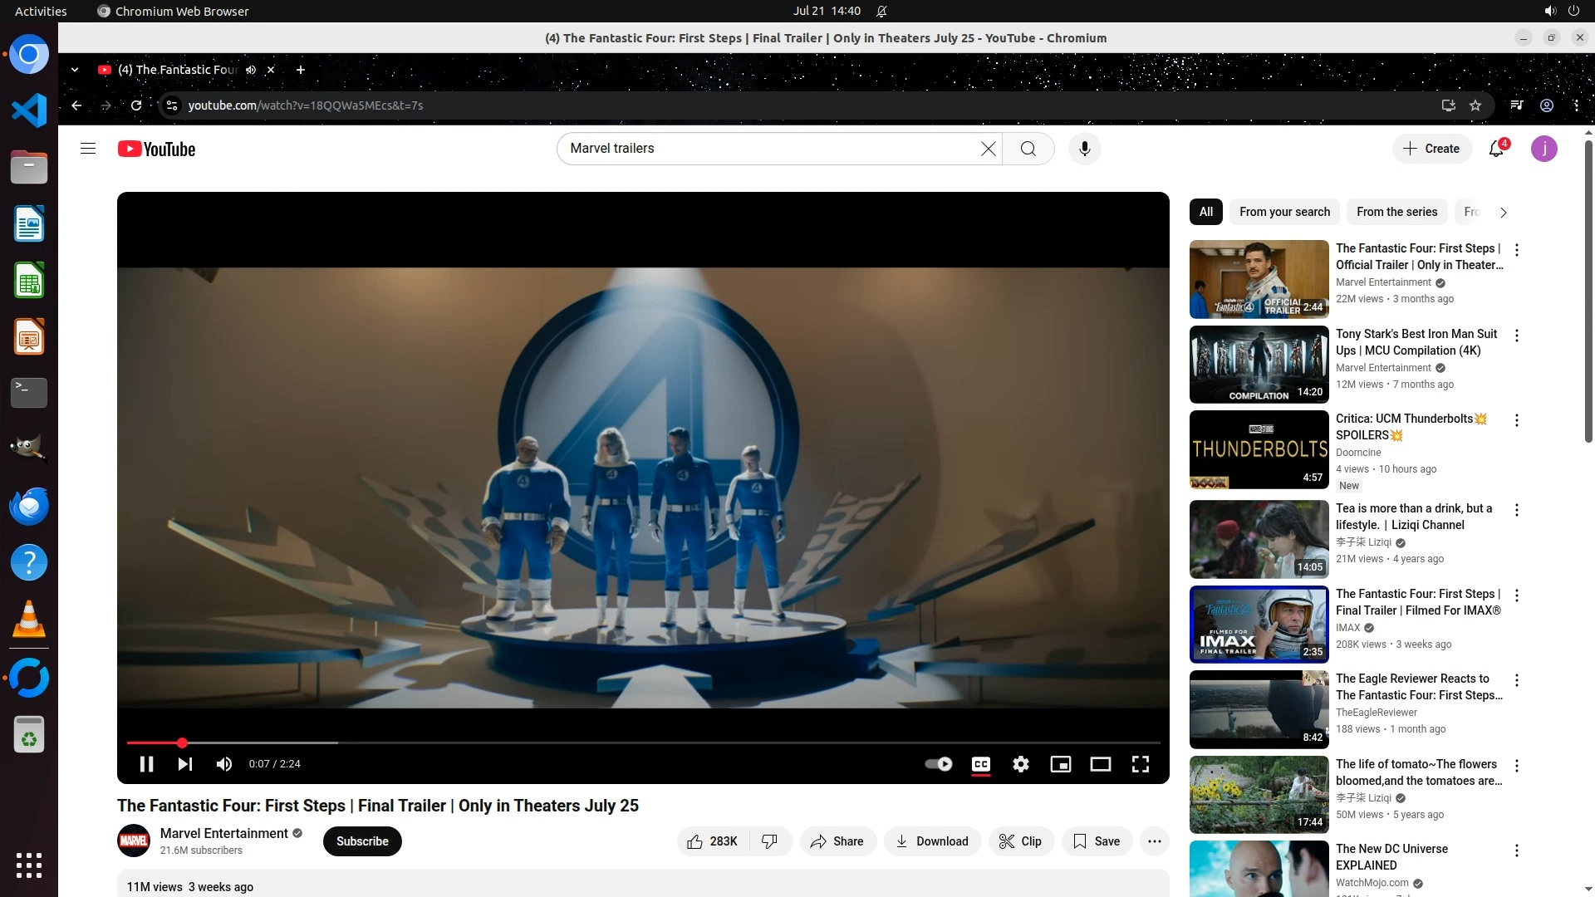Subscribe to Marvel Entertainment
This screenshot has height=897, width=1595.
362,841
